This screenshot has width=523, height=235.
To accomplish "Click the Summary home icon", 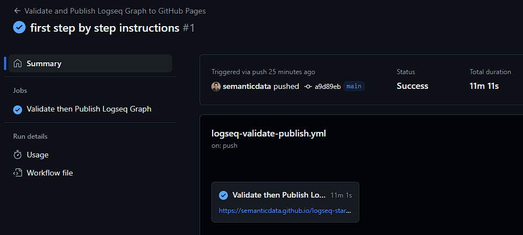I will pyautogui.click(x=18, y=63).
